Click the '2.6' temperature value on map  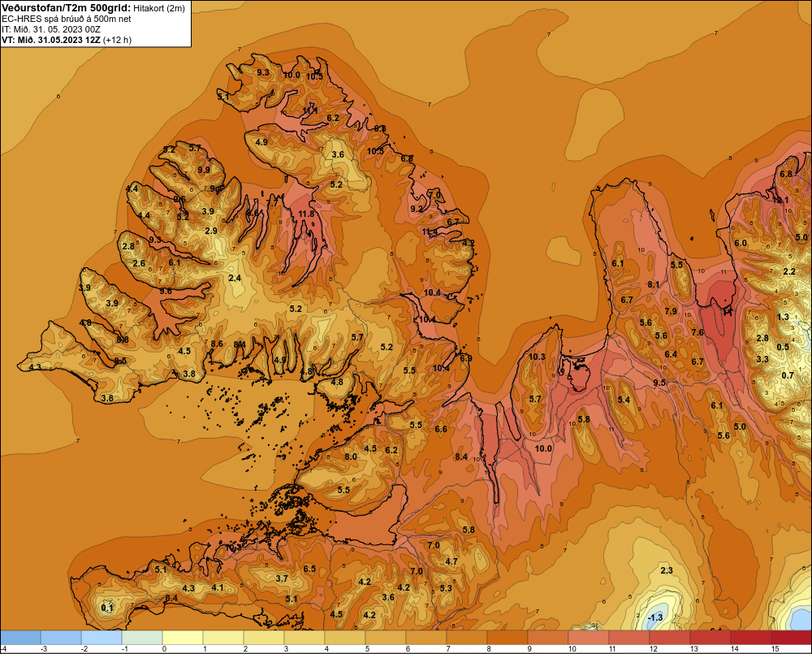(x=139, y=263)
